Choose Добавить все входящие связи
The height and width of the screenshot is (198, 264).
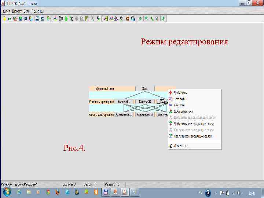(195, 124)
